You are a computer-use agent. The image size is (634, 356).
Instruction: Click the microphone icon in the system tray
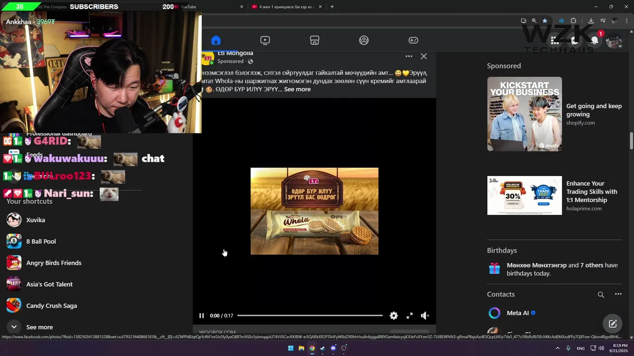click(x=568, y=348)
